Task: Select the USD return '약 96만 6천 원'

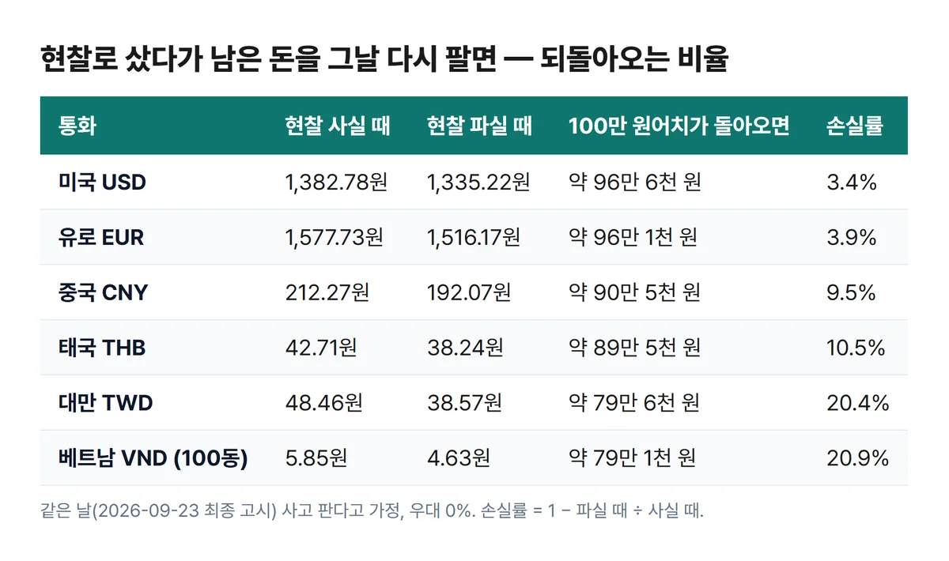Action: click(634, 183)
